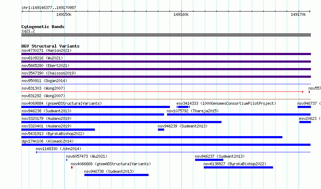This screenshot has height=189, width=321.
Task: Click the blue bar under nsv946737
Action: (x=304, y=107)
